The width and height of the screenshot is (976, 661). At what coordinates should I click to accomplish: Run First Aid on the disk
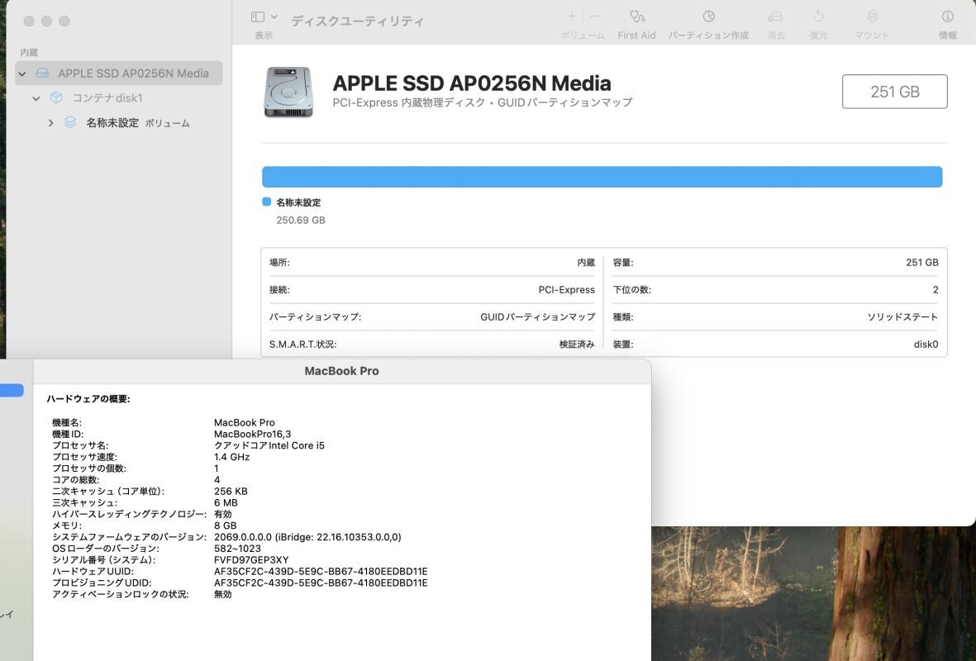coord(636,21)
